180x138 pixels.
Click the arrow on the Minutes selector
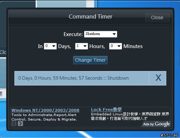tap(119, 46)
